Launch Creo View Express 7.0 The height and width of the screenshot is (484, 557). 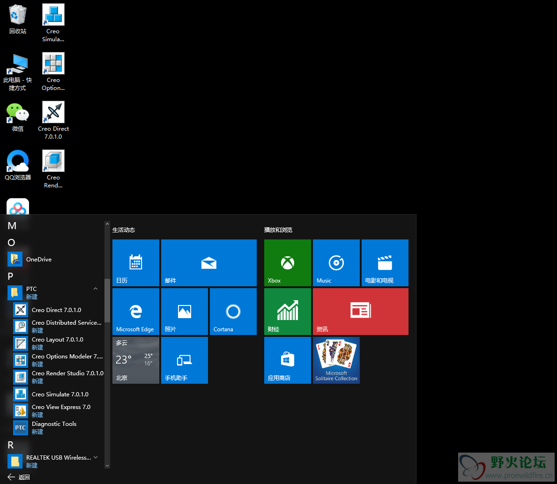pos(58,411)
